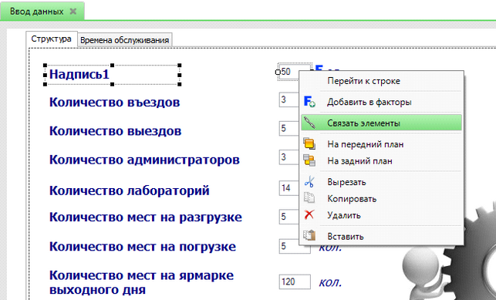The height and width of the screenshot is (300, 496).
Task: Click the Количество лабораторий label
Action: click(x=130, y=190)
